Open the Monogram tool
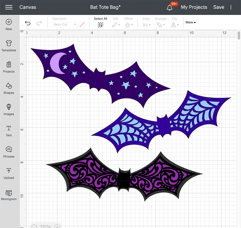 (9, 194)
